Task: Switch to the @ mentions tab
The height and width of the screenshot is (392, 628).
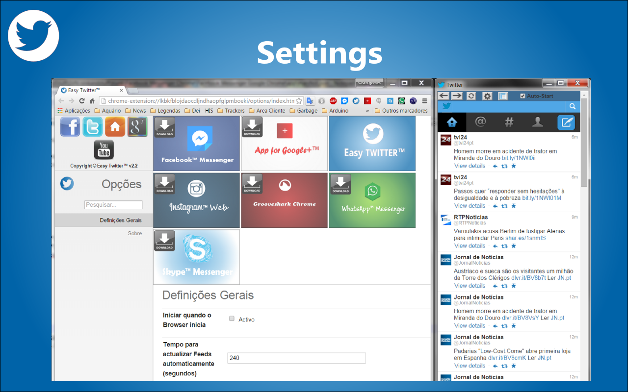Action: tap(480, 122)
